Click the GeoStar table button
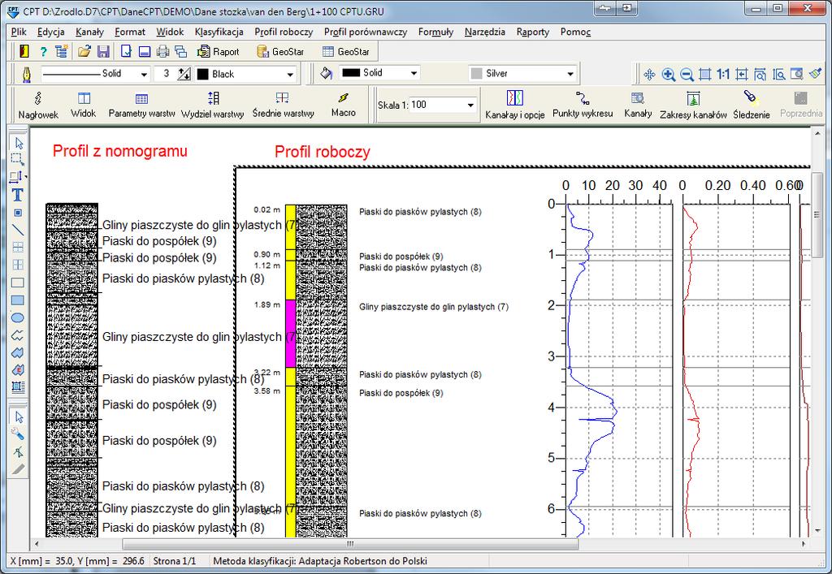This screenshot has height=574, width=832. tap(346, 51)
